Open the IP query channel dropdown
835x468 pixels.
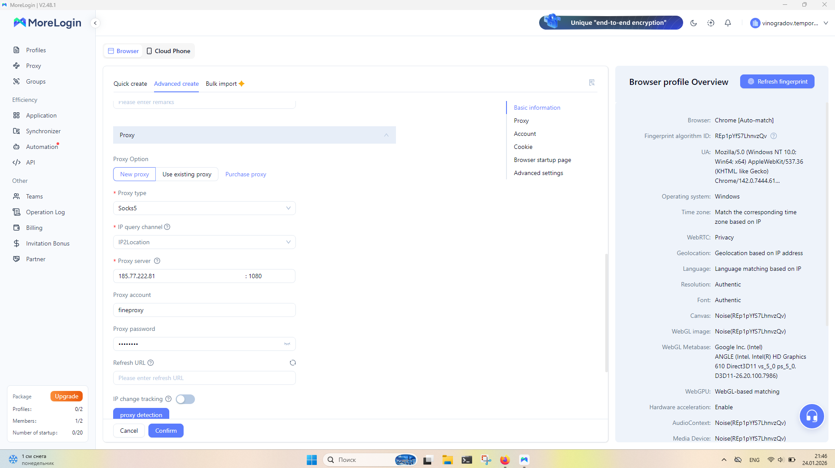tap(205, 242)
